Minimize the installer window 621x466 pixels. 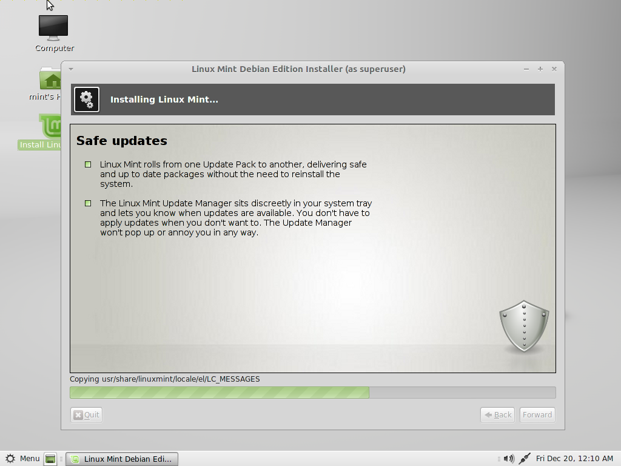point(526,69)
